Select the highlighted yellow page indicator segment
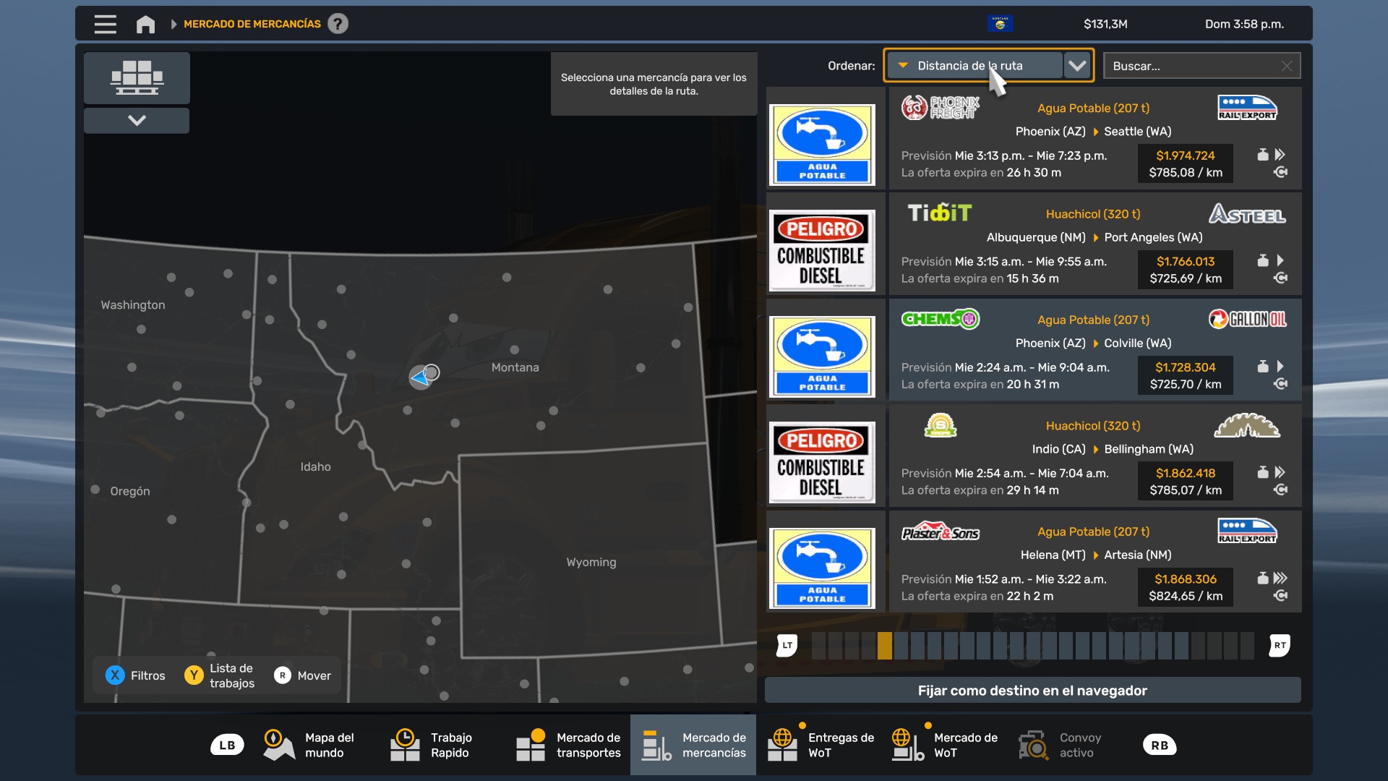Viewport: 1388px width, 781px height. point(884,645)
